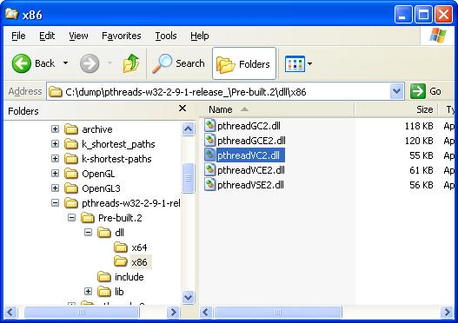The height and width of the screenshot is (323, 458).
Task: Sort files by Name column header
Action: pyautogui.click(x=276, y=109)
